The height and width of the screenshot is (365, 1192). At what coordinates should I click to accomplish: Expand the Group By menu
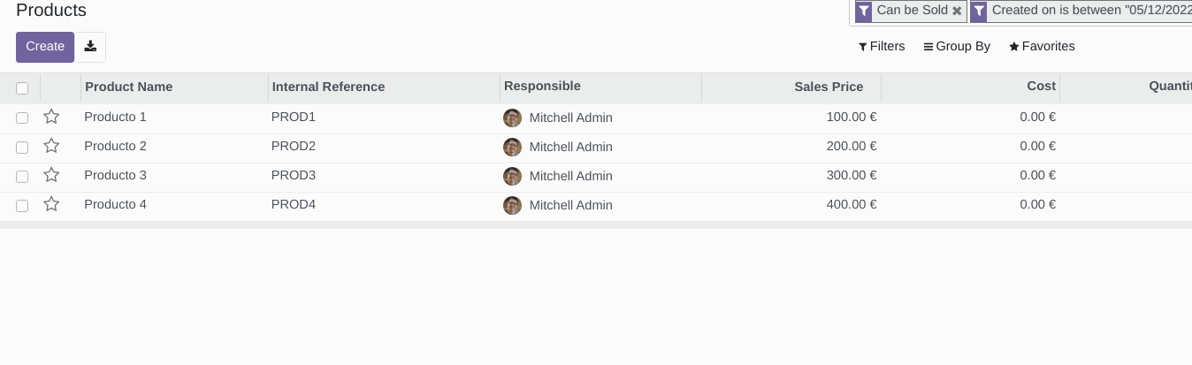[957, 46]
